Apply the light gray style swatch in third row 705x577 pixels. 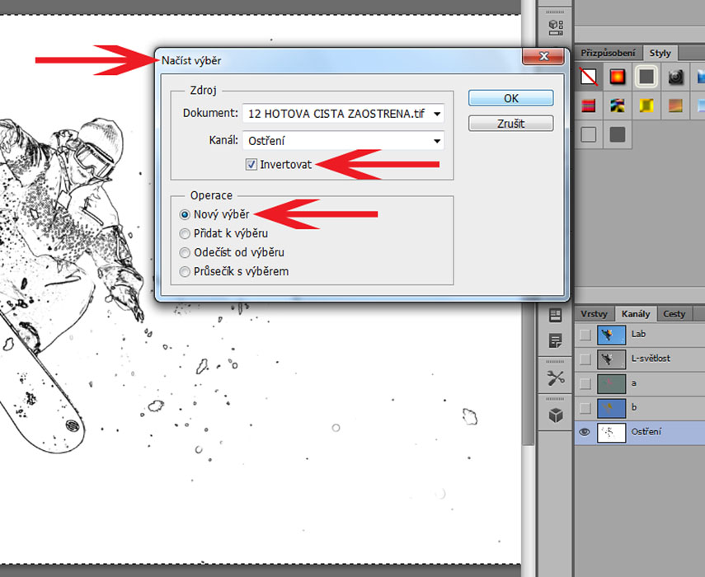[589, 134]
